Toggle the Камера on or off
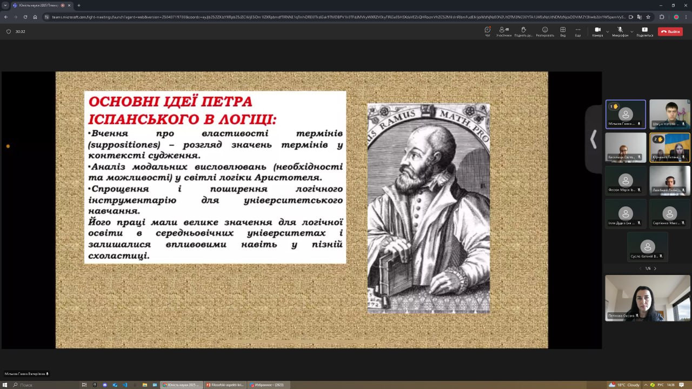 (597, 31)
